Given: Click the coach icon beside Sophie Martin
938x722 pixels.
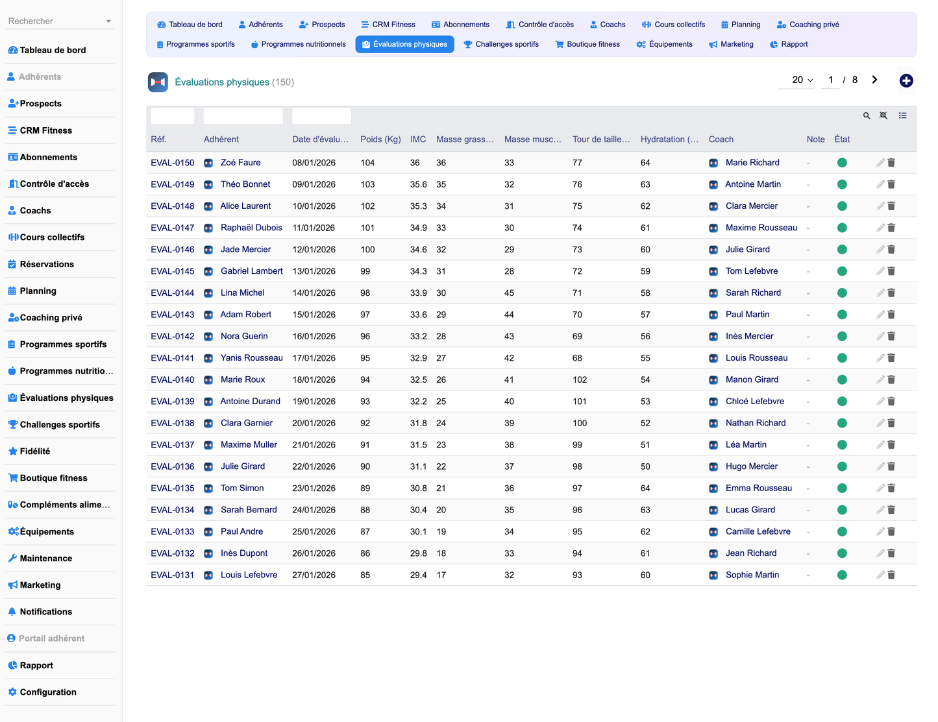Looking at the screenshot, I should tap(713, 575).
